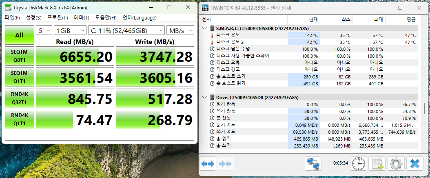Click the 총 호스트 쓰기 sensor icon
The image size is (430, 178).
212,77
